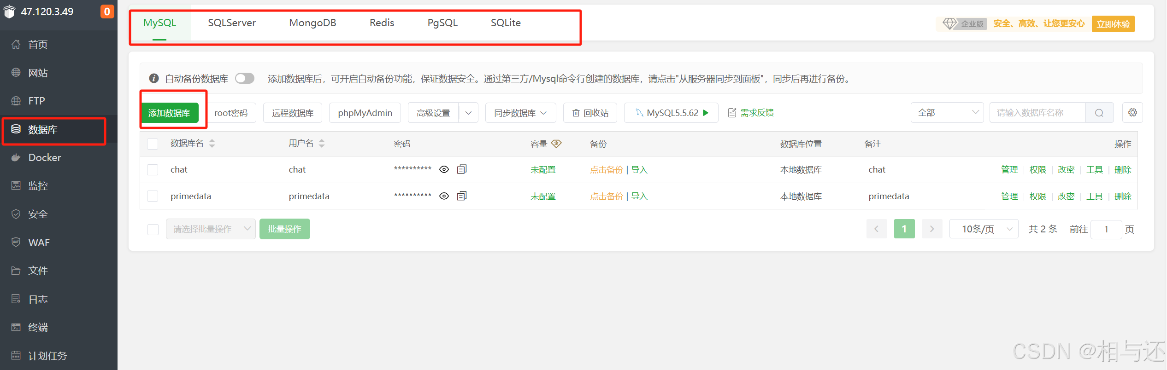This screenshot has width=1167, height=370.
Task: Switch to MySQL tab
Action: coord(159,23)
